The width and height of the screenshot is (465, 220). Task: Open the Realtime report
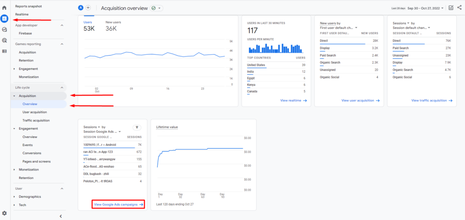(x=22, y=14)
